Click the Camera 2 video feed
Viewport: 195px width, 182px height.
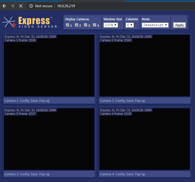145,66
